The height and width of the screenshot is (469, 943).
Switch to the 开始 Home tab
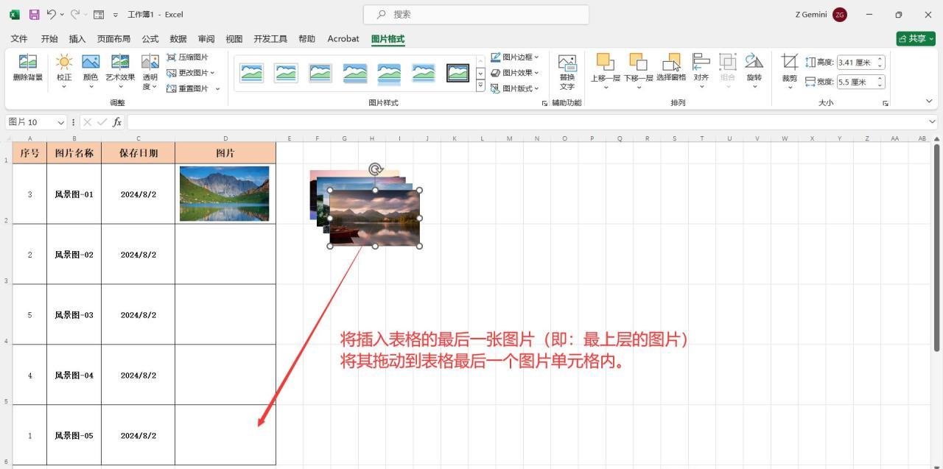[49, 39]
